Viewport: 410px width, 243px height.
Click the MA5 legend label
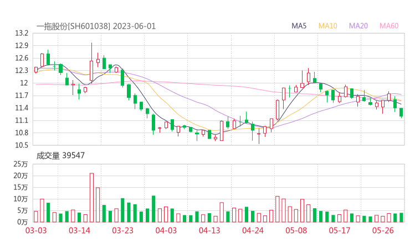pyautogui.click(x=299, y=26)
